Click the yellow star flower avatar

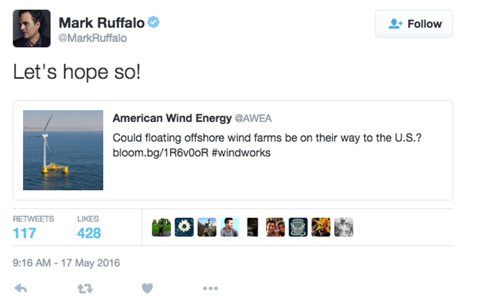pyautogui.click(x=321, y=227)
